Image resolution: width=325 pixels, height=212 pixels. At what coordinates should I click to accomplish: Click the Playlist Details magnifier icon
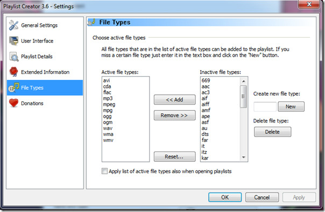[14, 57]
